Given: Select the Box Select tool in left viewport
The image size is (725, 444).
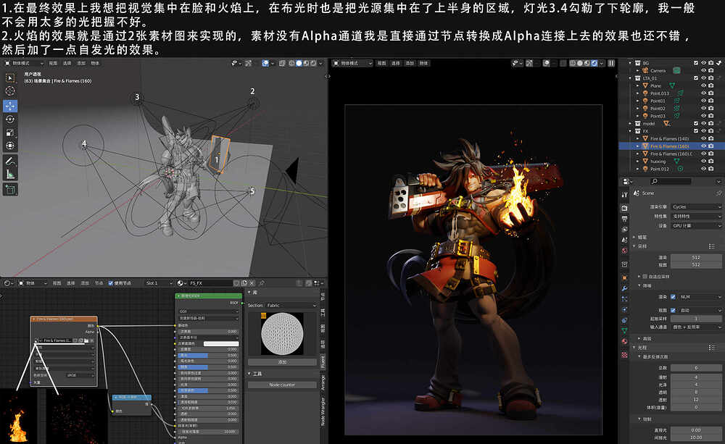Looking at the screenshot, I should coord(9,78).
